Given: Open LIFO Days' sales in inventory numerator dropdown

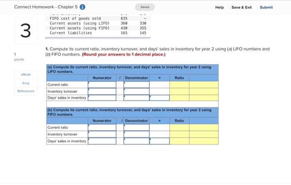Looking at the screenshot, I should pyautogui.click(x=102, y=98).
